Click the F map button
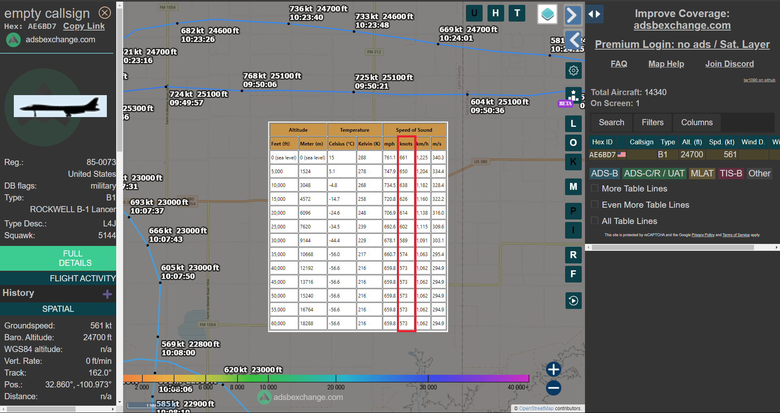 (x=573, y=274)
